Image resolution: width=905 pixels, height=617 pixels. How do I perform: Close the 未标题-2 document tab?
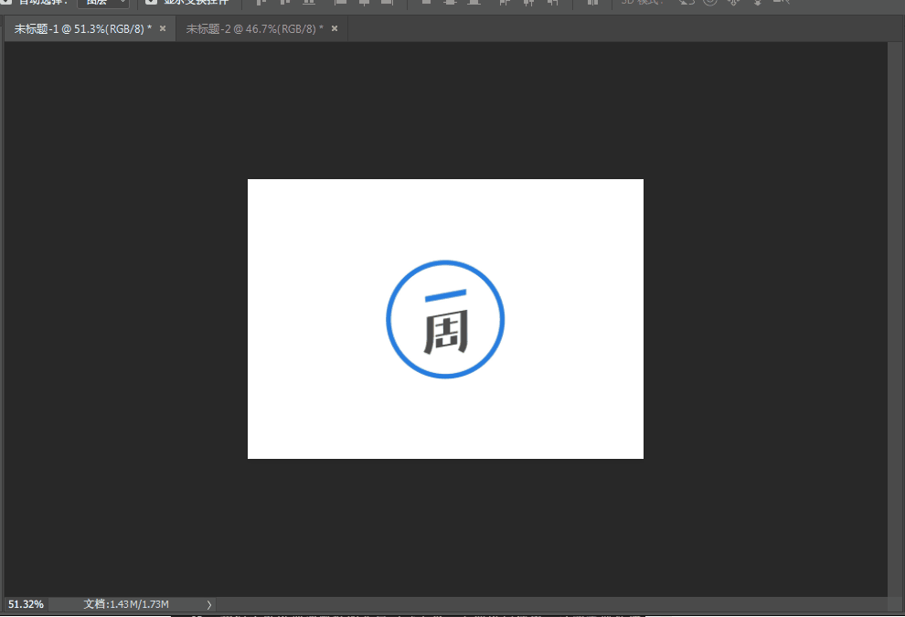point(335,29)
